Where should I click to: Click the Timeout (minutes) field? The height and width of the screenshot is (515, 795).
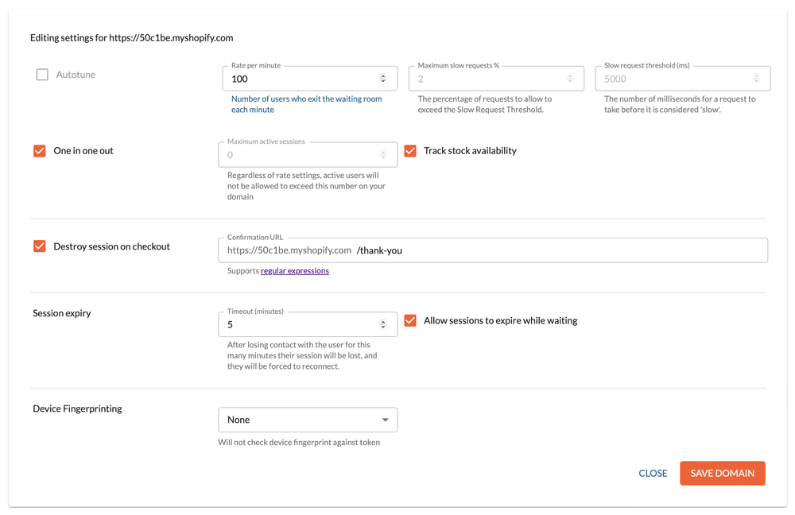[308, 324]
